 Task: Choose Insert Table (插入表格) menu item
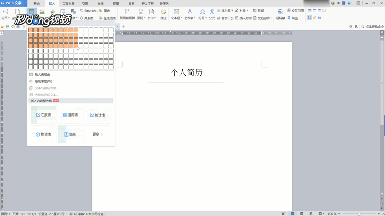[71, 75]
